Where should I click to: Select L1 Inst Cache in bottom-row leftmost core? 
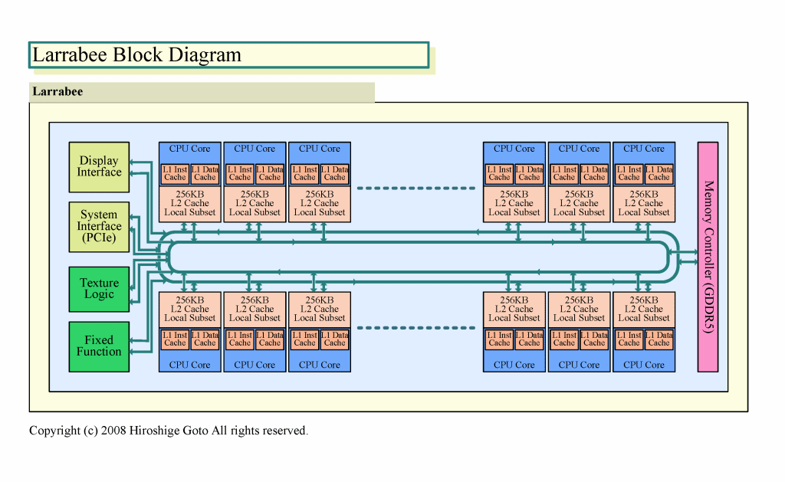point(175,339)
